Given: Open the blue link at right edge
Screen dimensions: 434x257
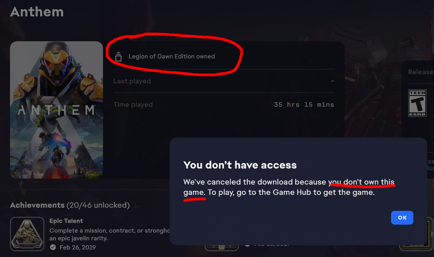Looking at the screenshot, I should [x=430, y=168].
